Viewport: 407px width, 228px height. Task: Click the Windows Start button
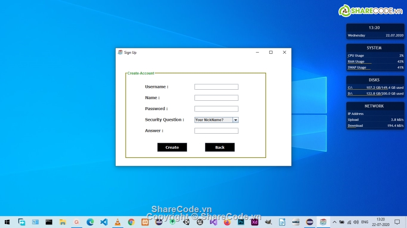click(7, 222)
